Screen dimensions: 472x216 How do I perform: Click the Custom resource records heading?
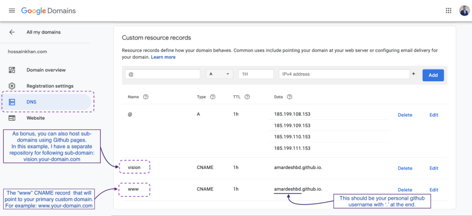pyautogui.click(x=156, y=38)
